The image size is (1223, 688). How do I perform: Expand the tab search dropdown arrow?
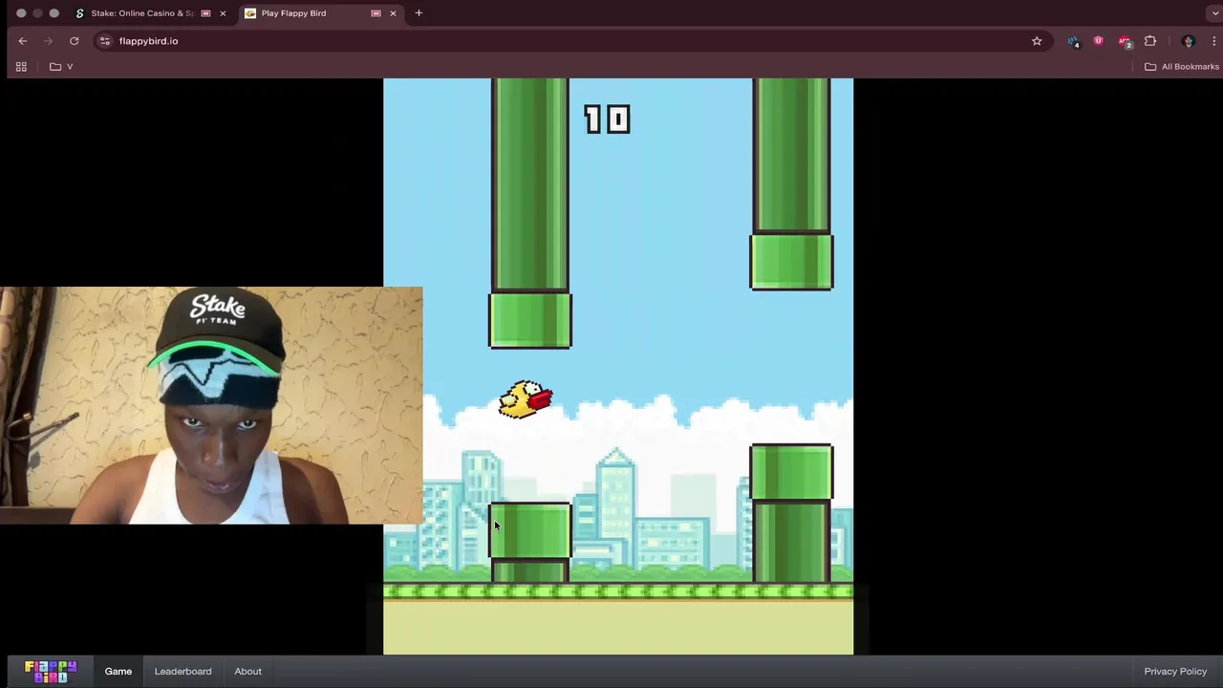[1213, 13]
